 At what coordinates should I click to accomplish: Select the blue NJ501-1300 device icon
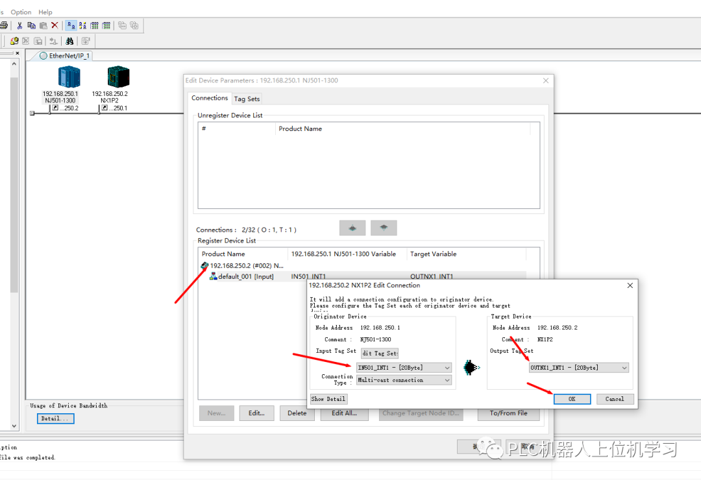point(69,77)
